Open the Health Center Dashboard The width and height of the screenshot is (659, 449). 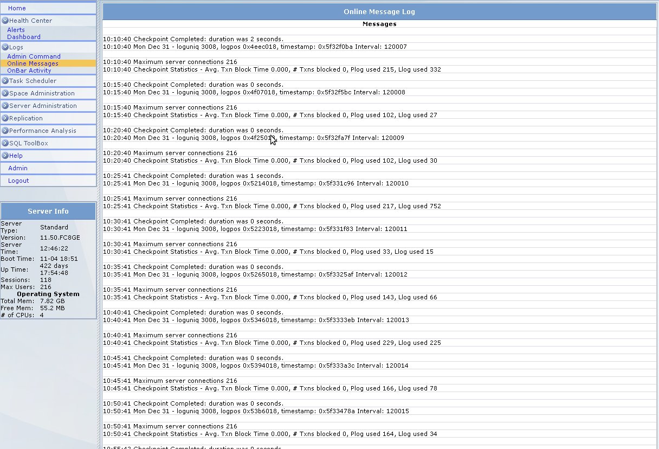point(24,37)
